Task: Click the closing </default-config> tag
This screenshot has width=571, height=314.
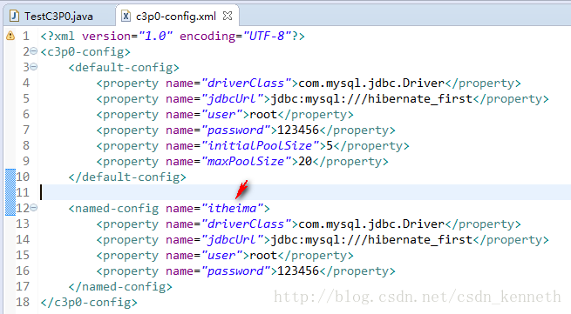Action: click(x=127, y=177)
